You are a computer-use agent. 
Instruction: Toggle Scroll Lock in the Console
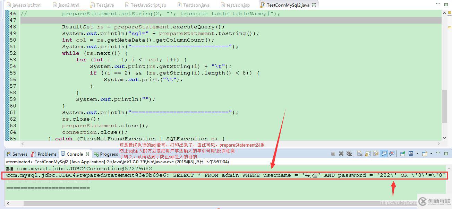coord(368,154)
